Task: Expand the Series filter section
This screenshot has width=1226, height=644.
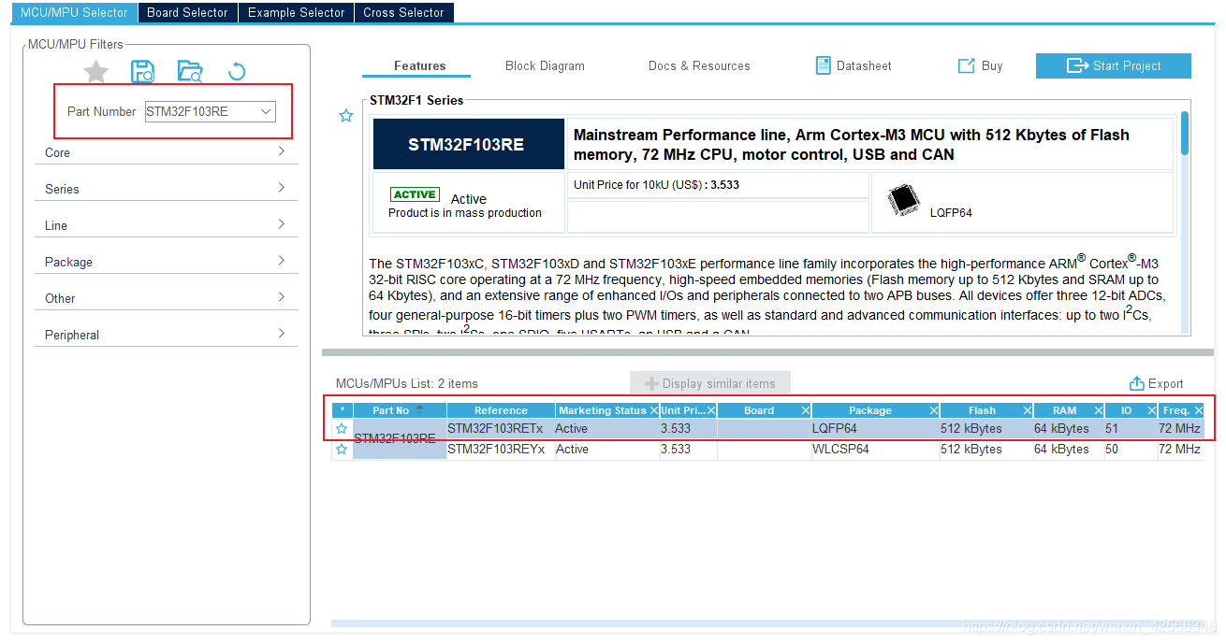Action: coord(167,189)
